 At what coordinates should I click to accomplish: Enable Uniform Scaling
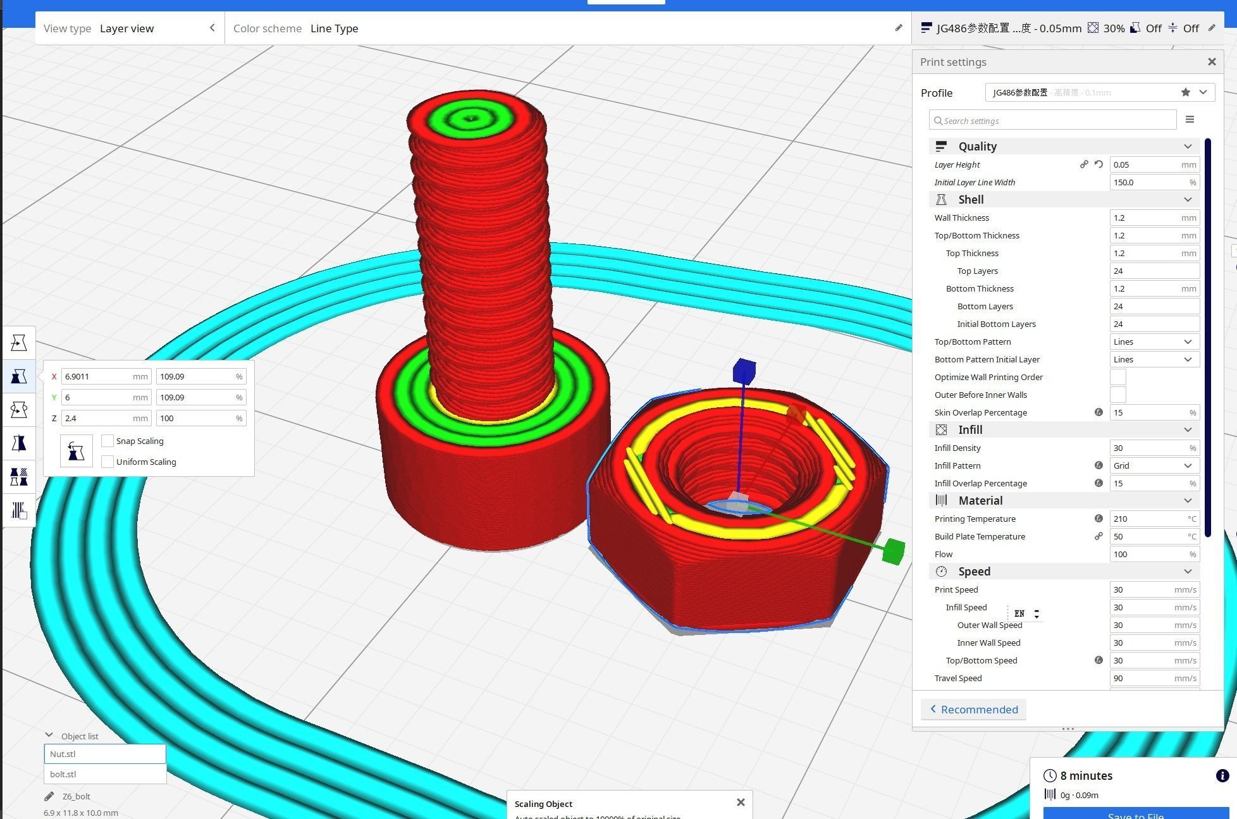click(108, 462)
